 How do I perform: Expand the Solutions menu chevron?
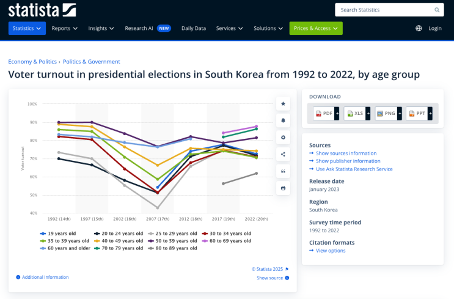coord(280,28)
